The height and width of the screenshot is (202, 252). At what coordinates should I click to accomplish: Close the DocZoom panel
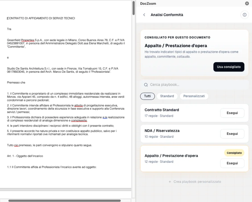[x=247, y=3]
